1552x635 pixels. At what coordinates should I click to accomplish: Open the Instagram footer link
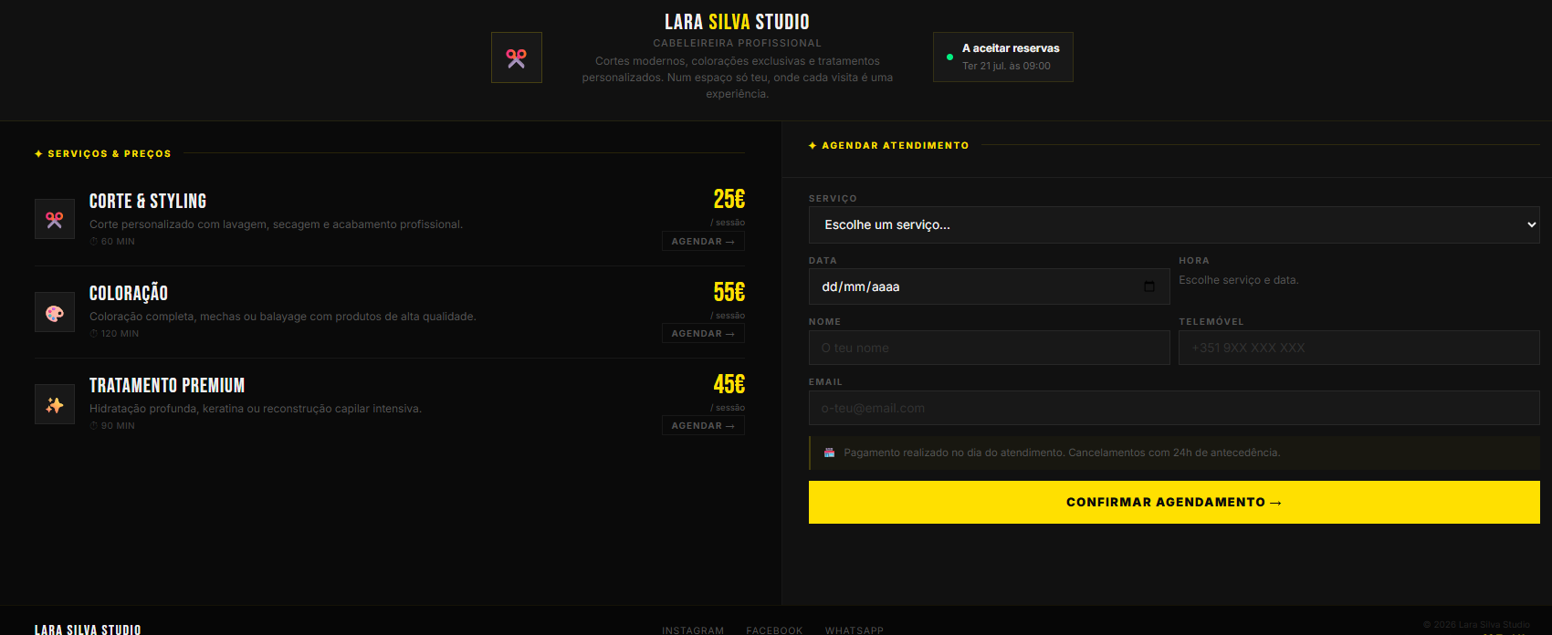click(x=693, y=630)
